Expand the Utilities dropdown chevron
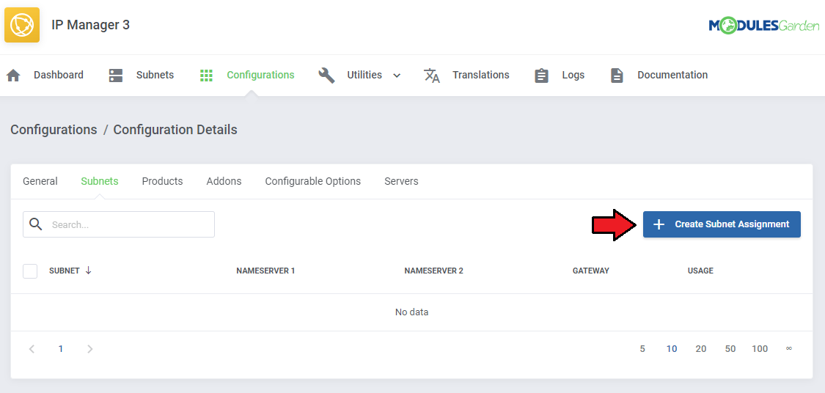The height and width of the screenshot is (393, 825). [x=397, y=76]
